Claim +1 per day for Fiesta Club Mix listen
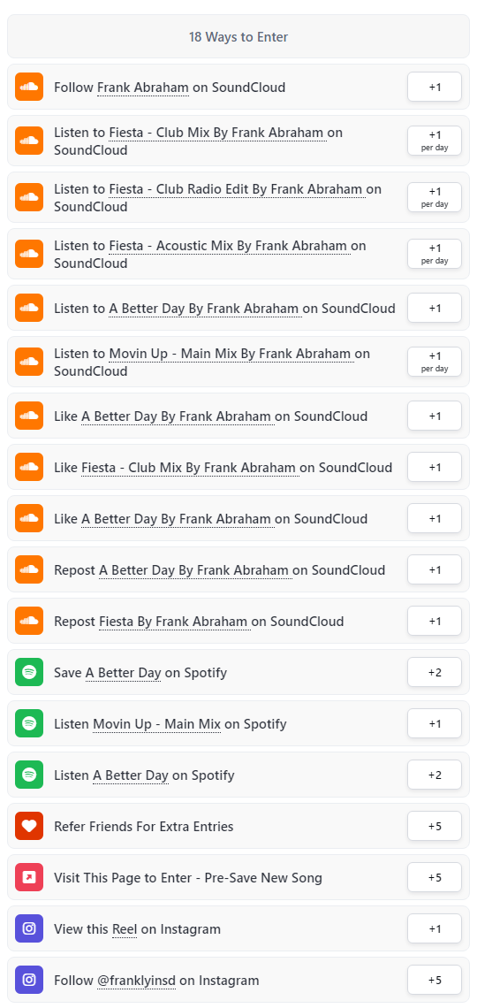This screenshot has width=477, height=1008. 435,141
